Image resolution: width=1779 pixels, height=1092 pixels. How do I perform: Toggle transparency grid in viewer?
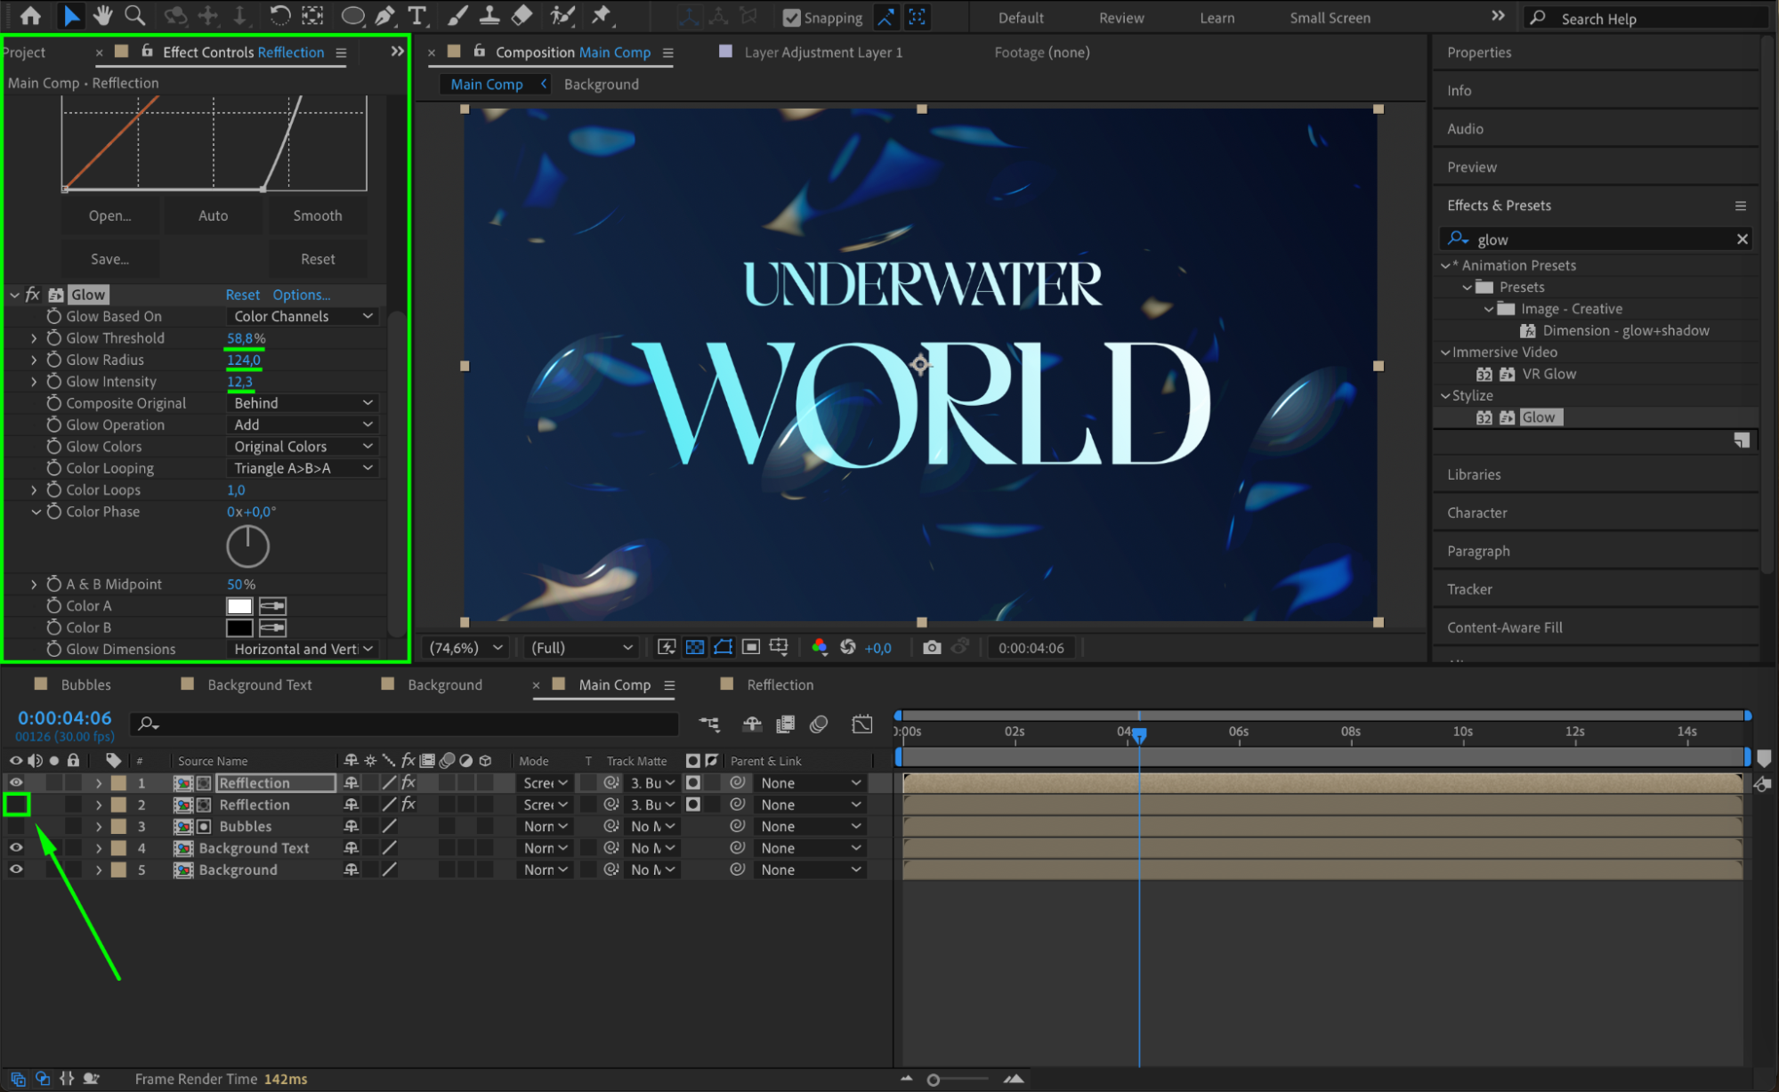(695, 648)
